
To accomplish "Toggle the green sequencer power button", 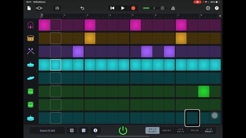I will point(123,130).
